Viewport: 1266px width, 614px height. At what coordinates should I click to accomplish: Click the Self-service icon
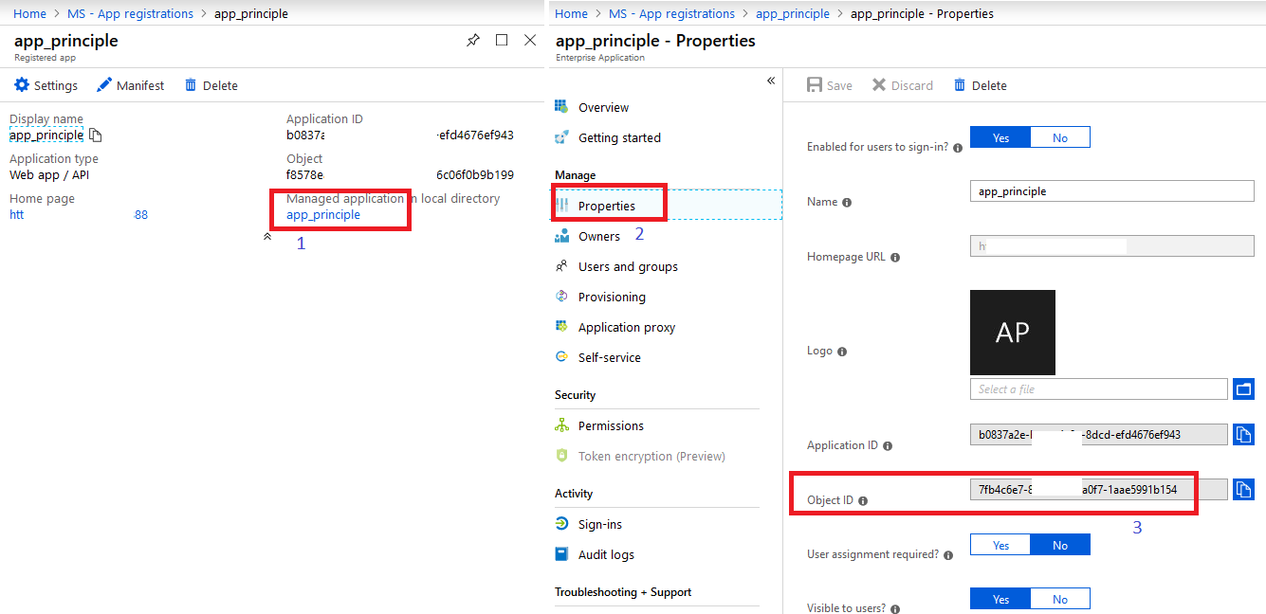pyautogui.click(x=561, y=357)
